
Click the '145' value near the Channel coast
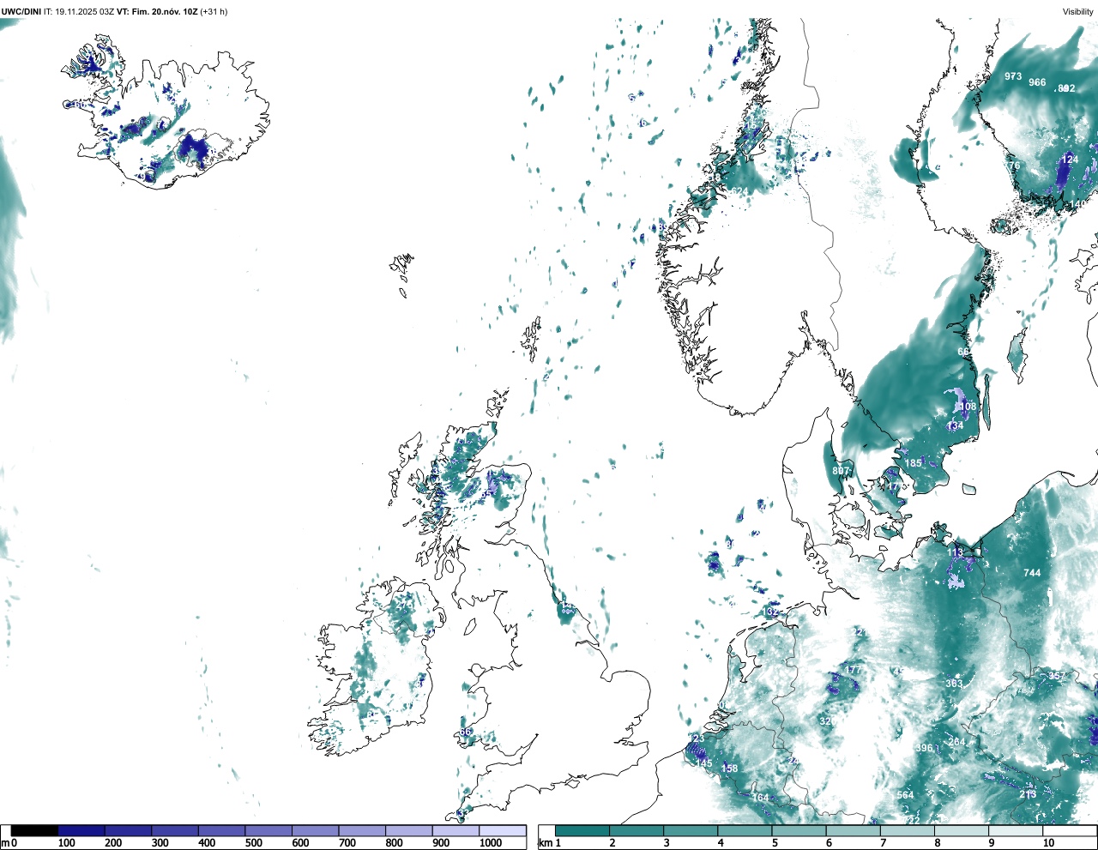pos(703,763)
